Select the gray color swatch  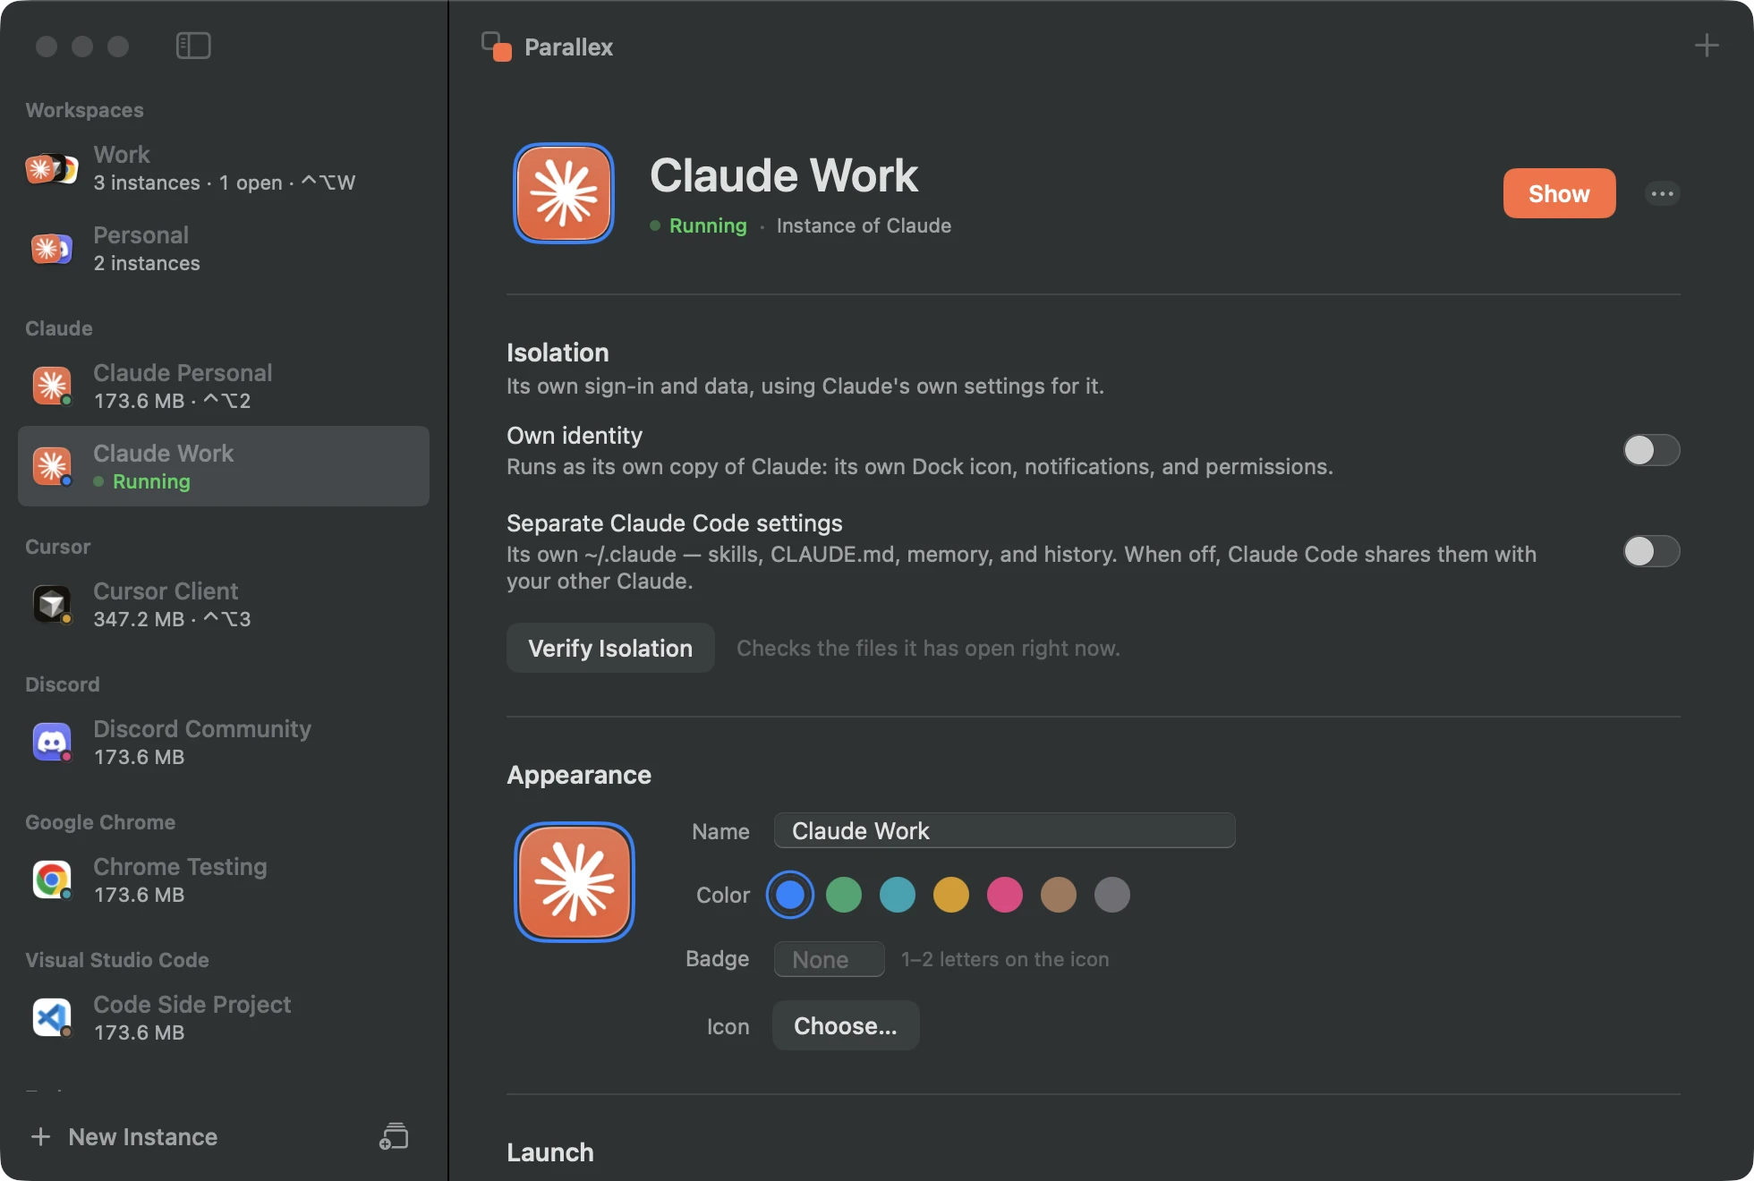pos(1112,895)
